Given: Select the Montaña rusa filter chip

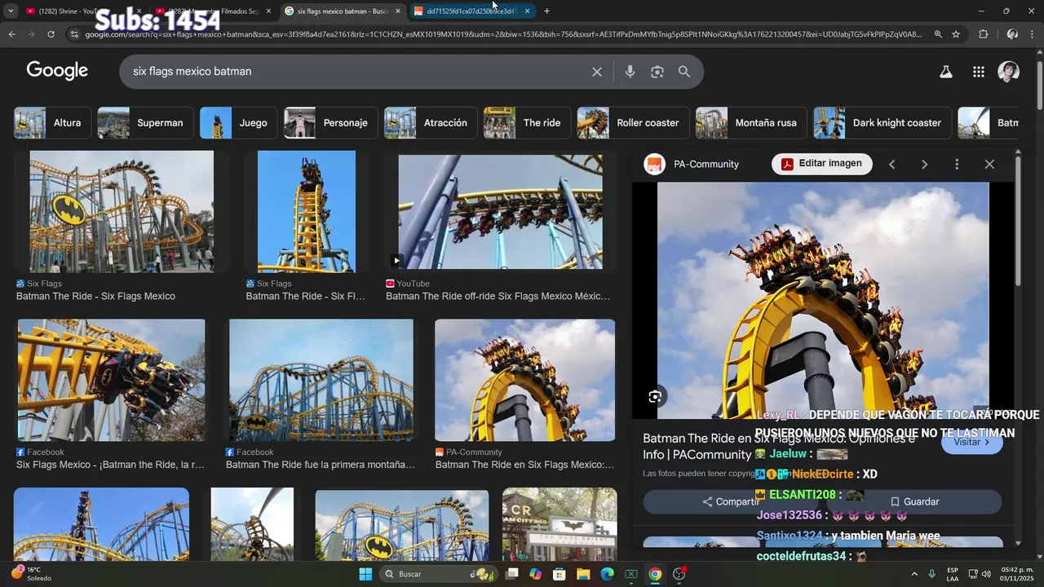Looking at the screenshot, I should 751,123.
